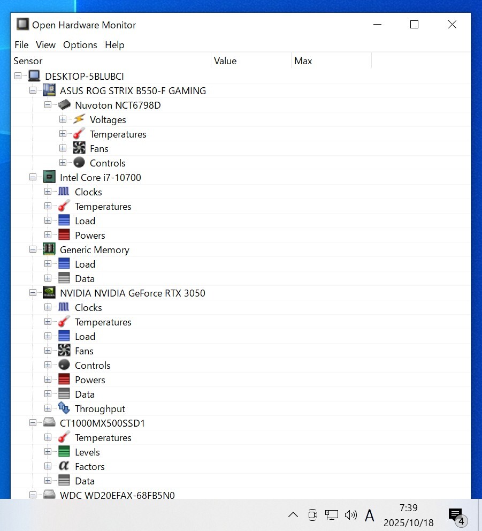Expand the Throughput node

click(x=48, y=408)
